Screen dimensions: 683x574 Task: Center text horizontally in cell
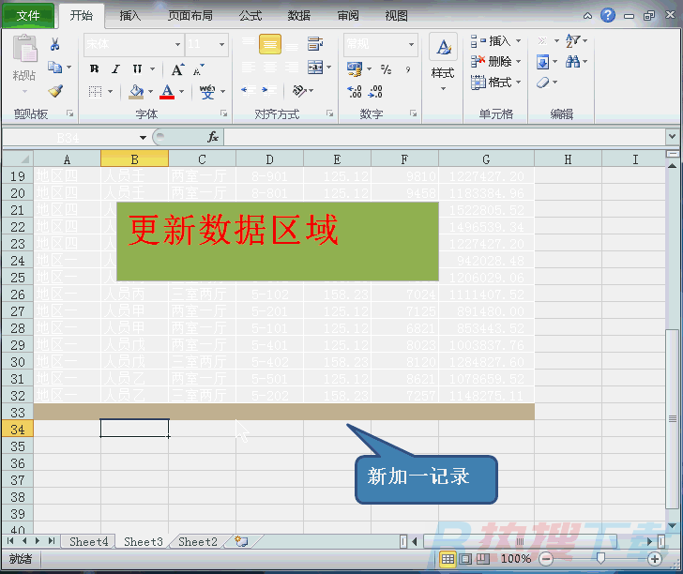tap(270, 68)
